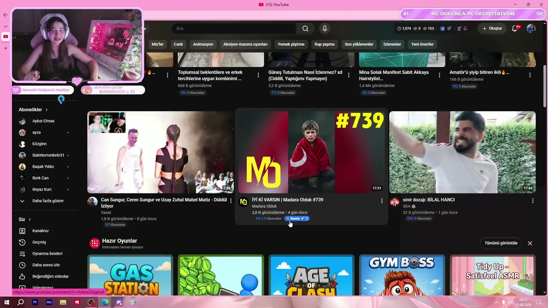The width and height of the screenshot is (548, 308).
Task: Expand the Abonelikler section header
Action: (33, 110)
